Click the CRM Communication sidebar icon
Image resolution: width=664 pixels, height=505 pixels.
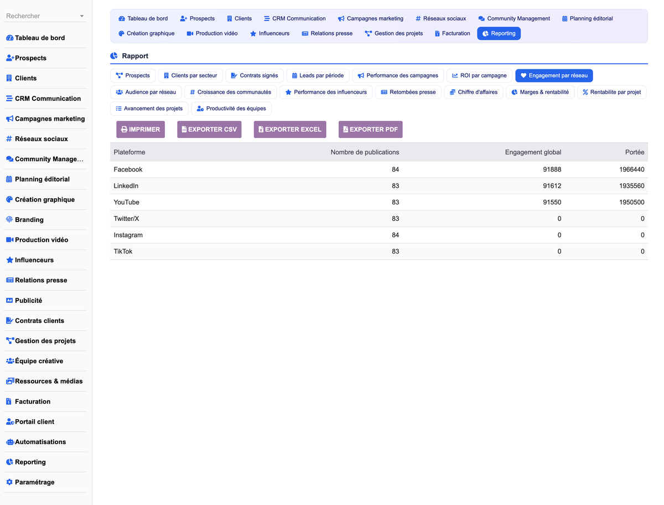pyautogui.click(x=9, y=99)
